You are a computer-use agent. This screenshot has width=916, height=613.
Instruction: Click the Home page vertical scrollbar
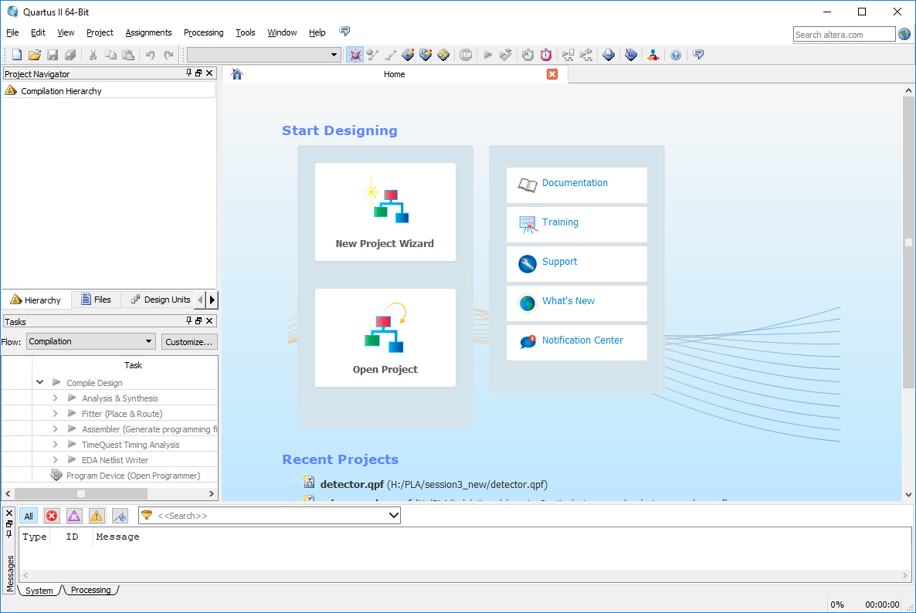point(908,242)
